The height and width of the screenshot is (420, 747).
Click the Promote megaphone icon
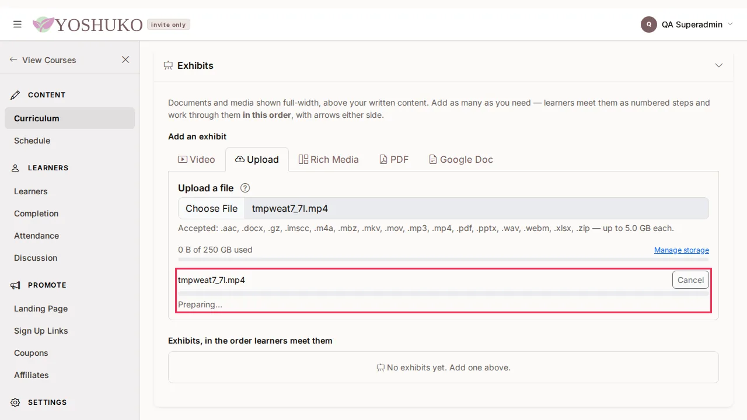(x=16, y=285)
